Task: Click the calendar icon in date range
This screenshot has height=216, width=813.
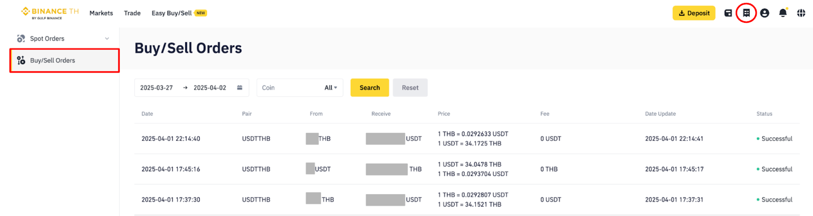Action: click(x=240, y=88)
